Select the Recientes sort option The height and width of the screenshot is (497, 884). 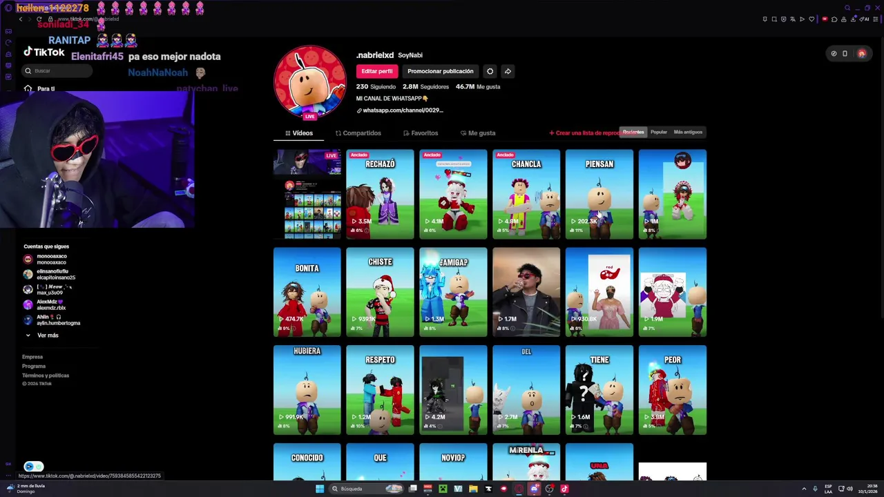click(x=633, y=132)
